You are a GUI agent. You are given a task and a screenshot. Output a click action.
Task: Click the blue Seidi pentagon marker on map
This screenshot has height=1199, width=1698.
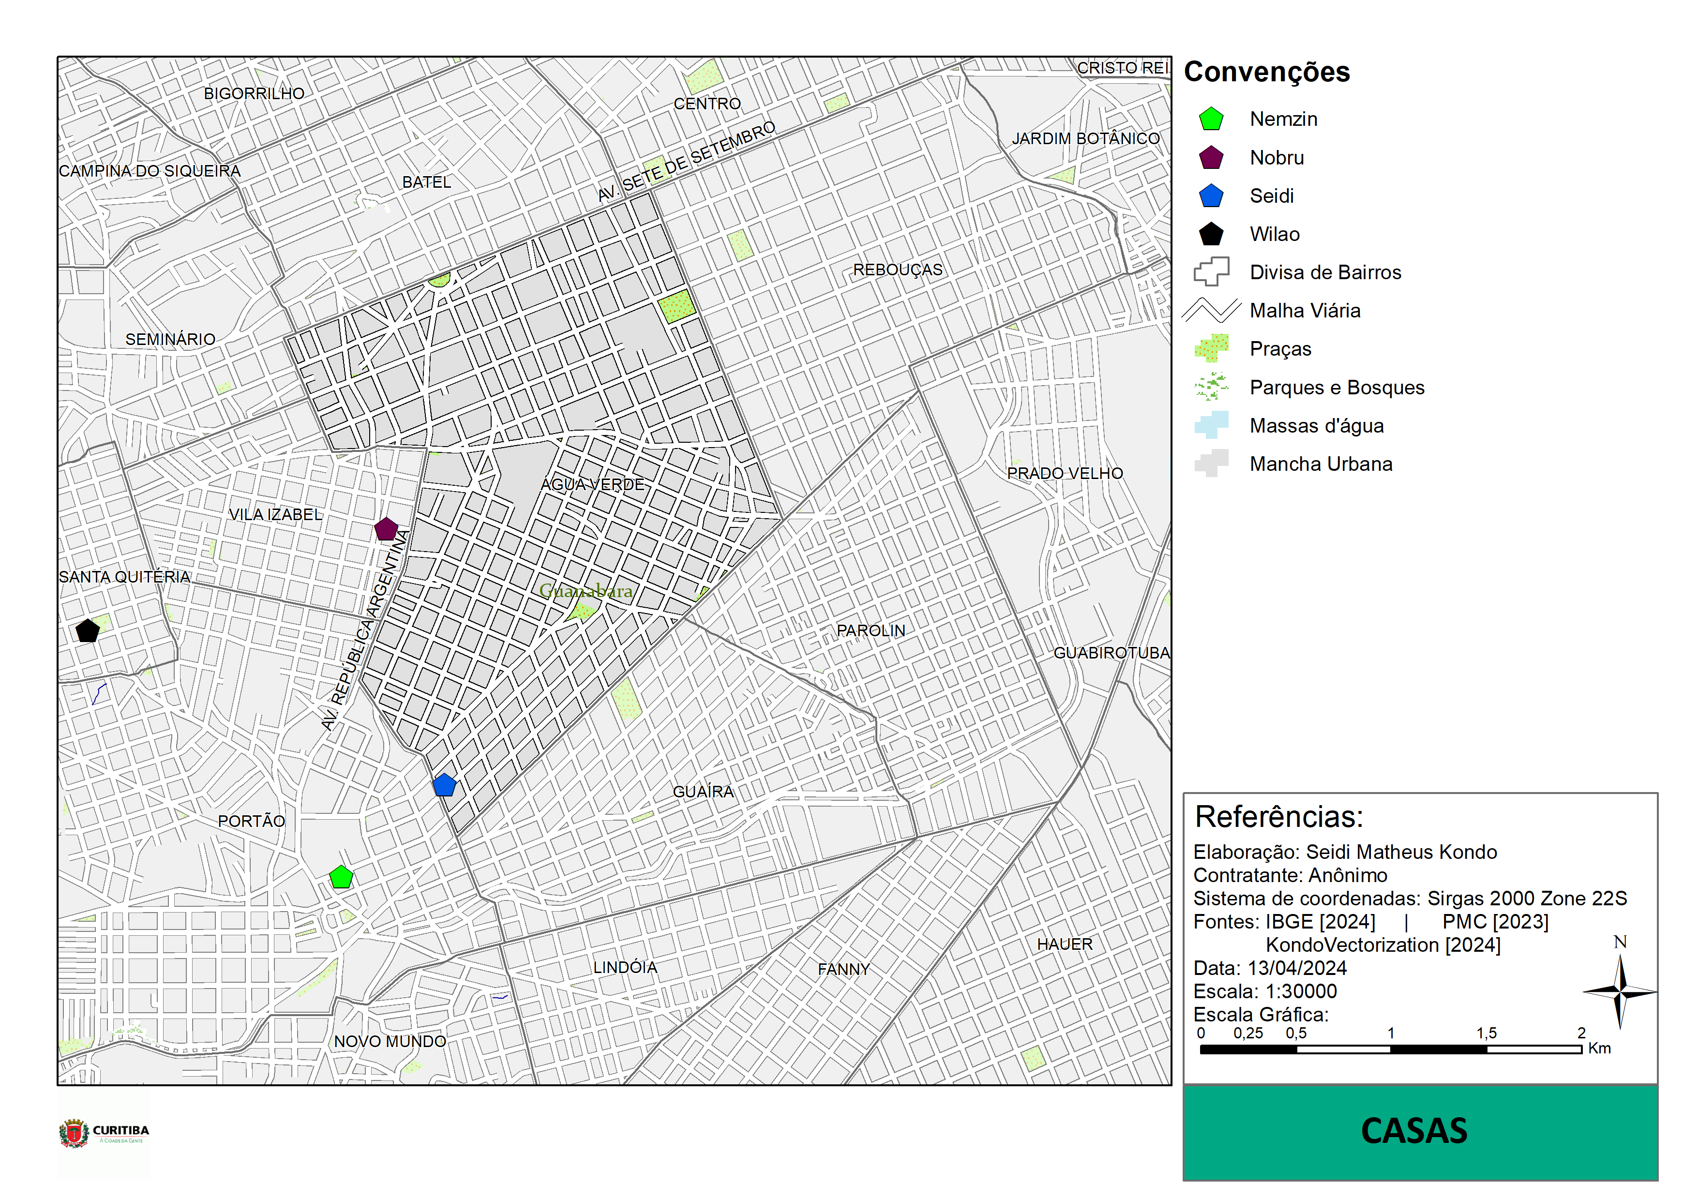pyautogui.click(x=444, y=785)
